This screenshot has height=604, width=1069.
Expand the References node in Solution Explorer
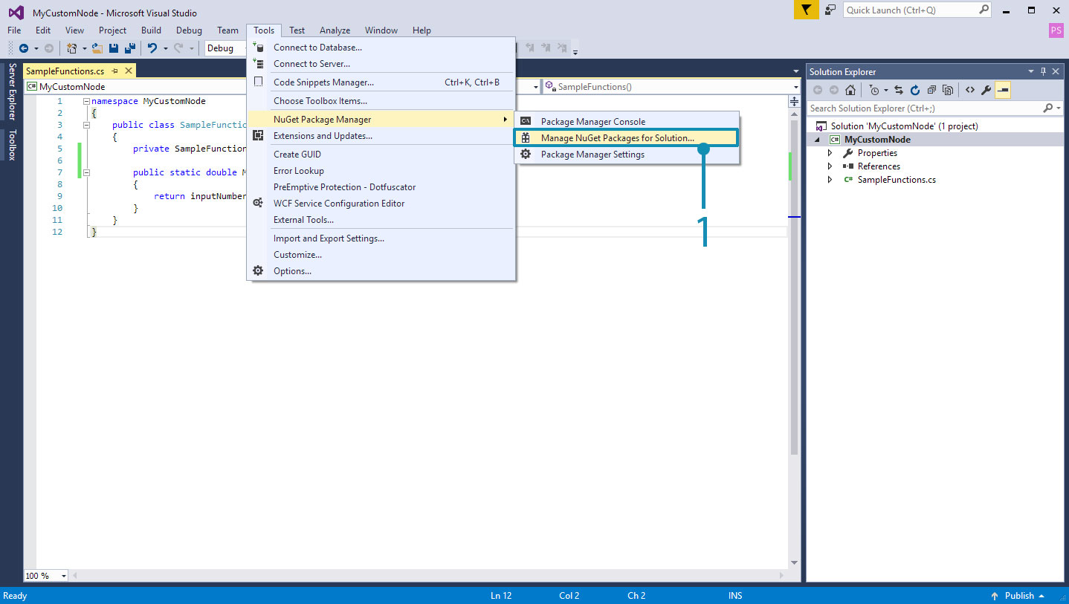tap(830, 166)
